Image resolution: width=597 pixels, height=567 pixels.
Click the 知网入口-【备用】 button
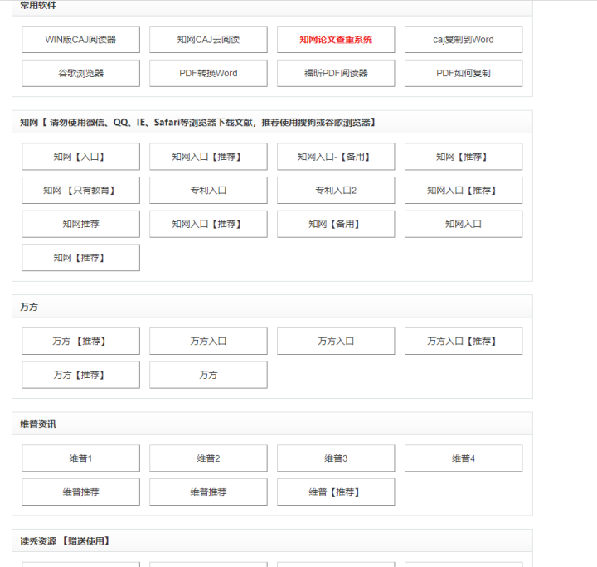coord(336,157)
